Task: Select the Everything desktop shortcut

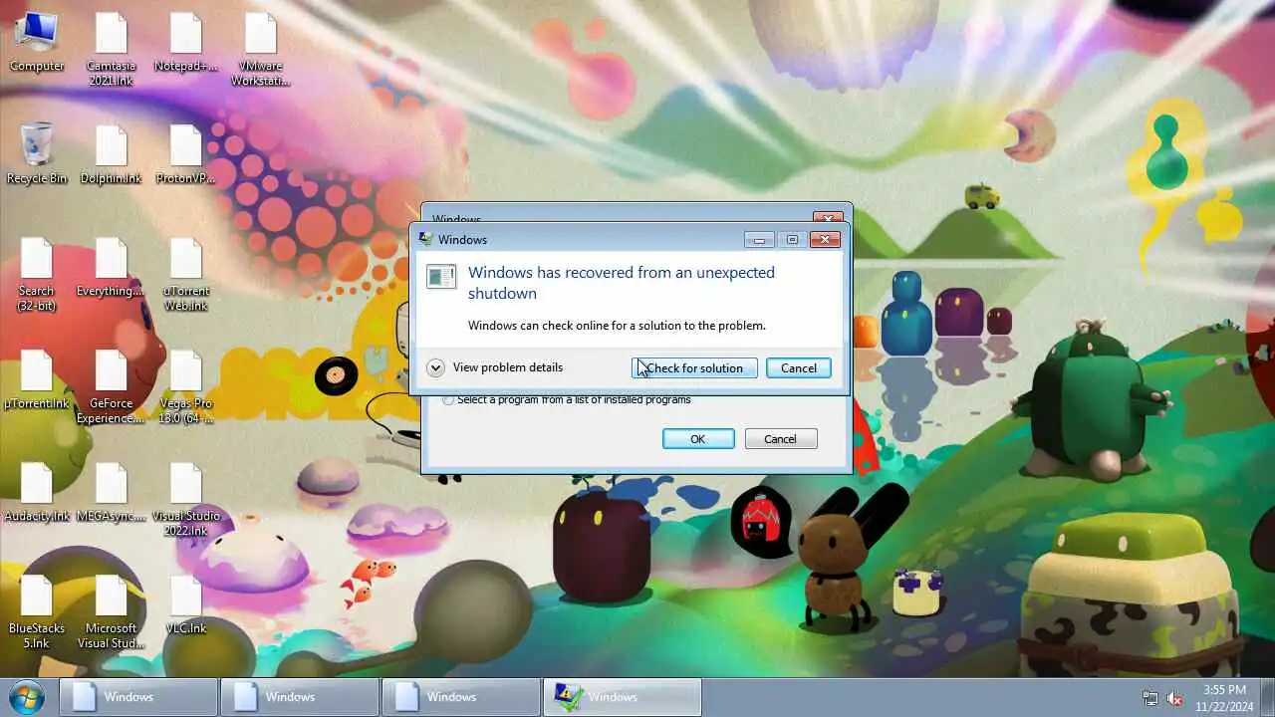Action: click(x=111, y=267)
